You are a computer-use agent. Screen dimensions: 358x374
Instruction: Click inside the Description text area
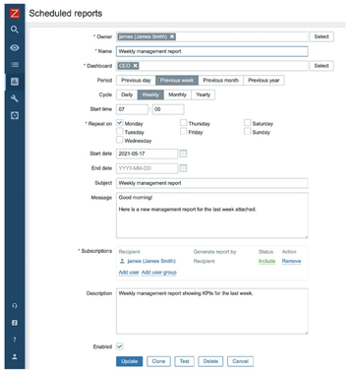(x=211, y=311)
